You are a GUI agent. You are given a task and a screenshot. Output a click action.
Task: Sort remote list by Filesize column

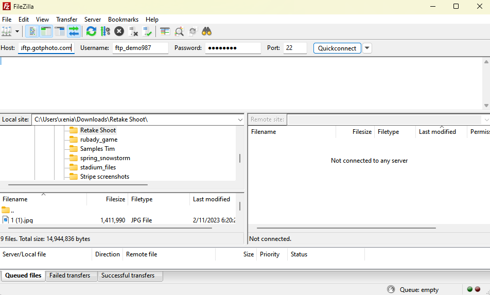point(355,132)
